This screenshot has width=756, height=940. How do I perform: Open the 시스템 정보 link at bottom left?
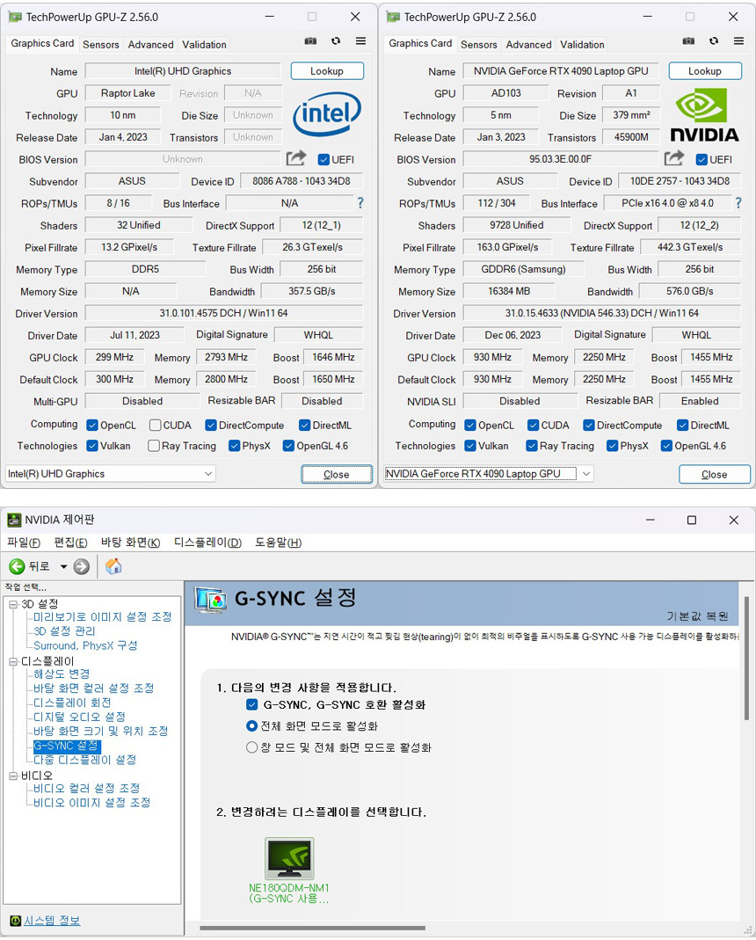point(51,921)
